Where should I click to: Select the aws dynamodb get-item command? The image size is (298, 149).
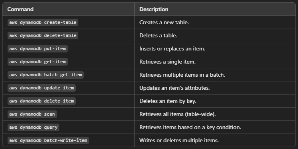point(37,62)
